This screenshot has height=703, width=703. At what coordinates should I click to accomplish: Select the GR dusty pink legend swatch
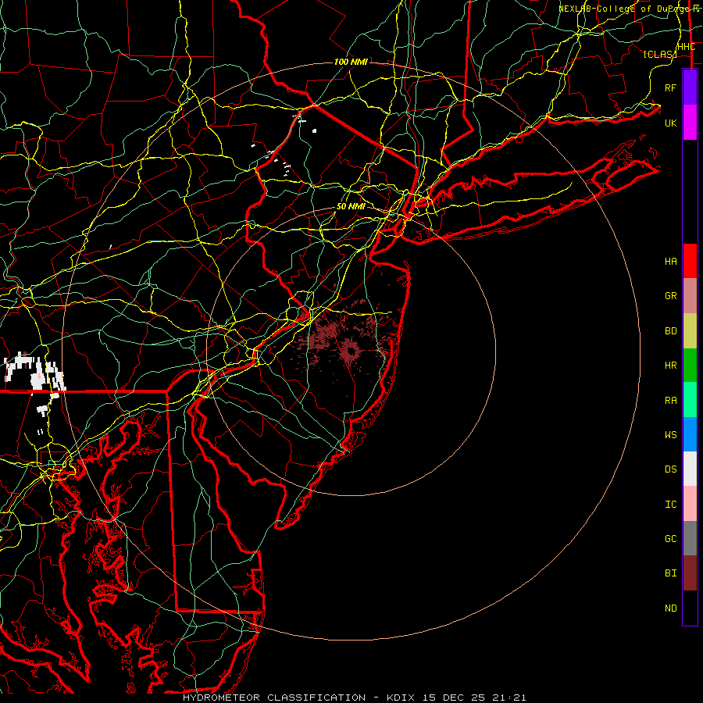[690, 296]
